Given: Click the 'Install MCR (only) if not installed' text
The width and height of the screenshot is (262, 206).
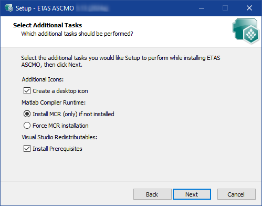Looking at the screenshot, I should tap(74, 114).
